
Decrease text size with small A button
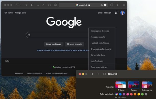[38, 5]
